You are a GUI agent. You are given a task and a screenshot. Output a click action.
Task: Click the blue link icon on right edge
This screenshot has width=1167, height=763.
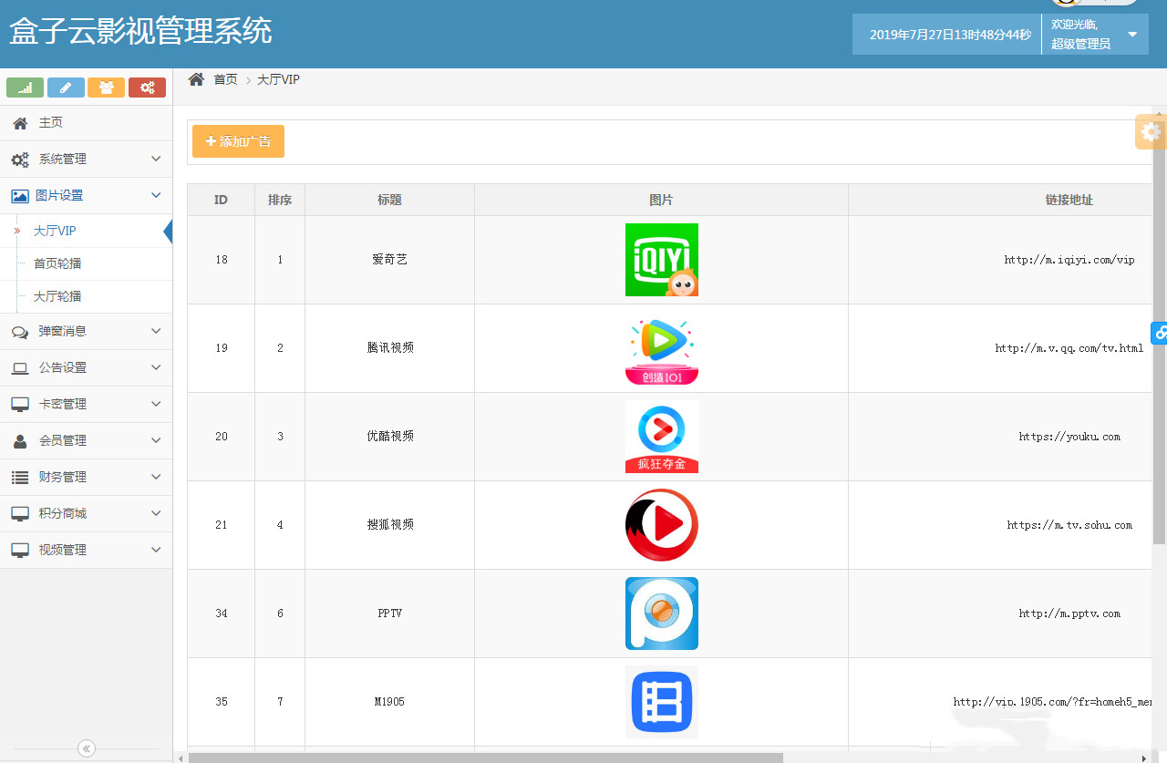pyautogui.click(x=1159, y=333)
